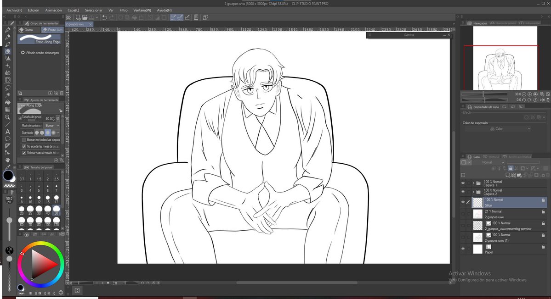The height and width of the screenshot is (299, 551).
Task: Expand the Carpeta 2 folder
Action: tap(473, 192)
